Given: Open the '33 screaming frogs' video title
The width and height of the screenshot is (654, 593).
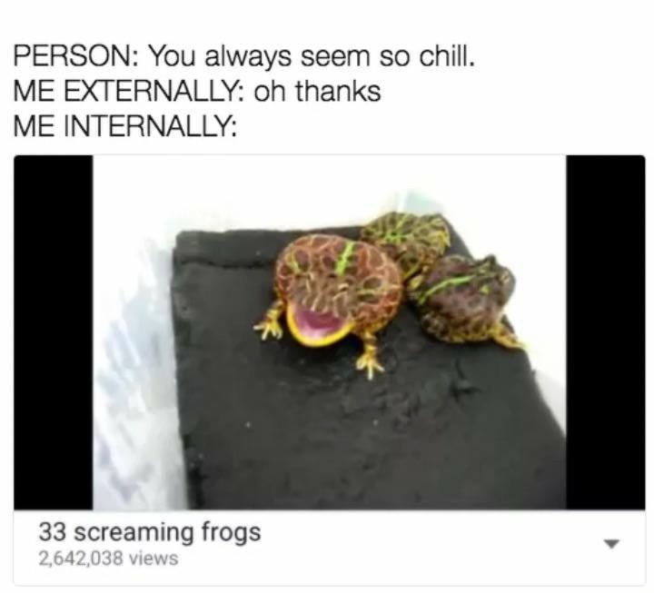Looking at the screenshot, I should tap(150, 533).
